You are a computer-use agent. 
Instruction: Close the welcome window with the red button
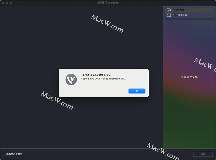pos(3,3)
